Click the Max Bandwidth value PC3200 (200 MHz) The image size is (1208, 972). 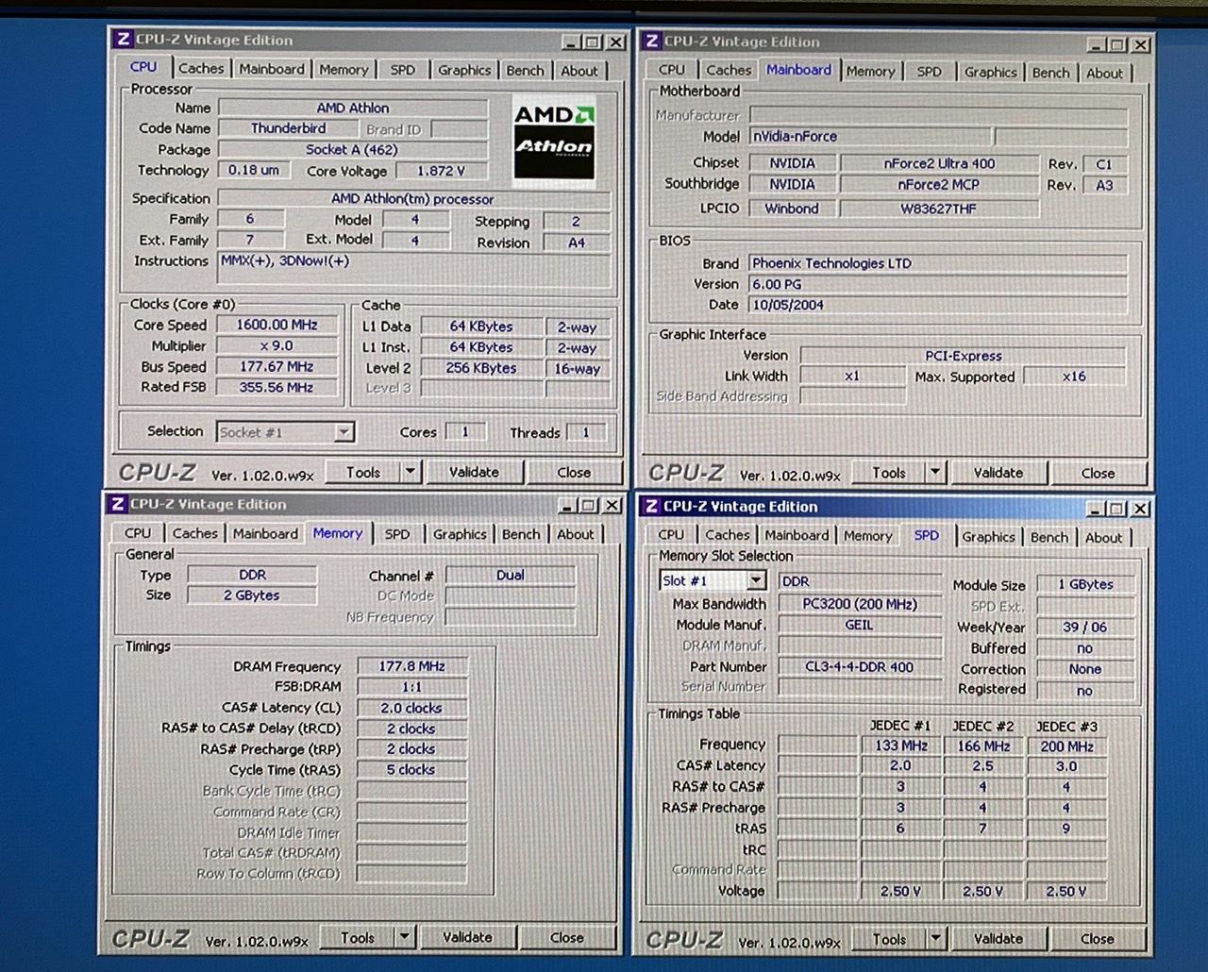(860, 604)
